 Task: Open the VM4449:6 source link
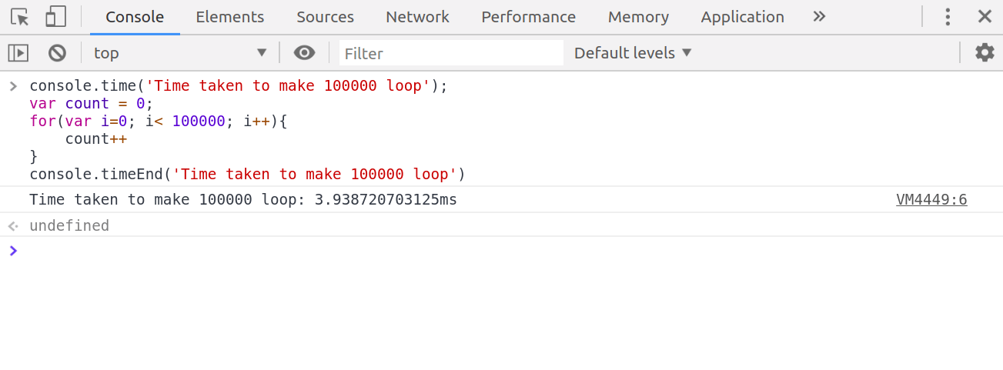(931, 200)
